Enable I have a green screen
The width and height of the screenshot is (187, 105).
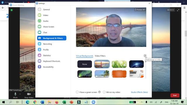77,92
